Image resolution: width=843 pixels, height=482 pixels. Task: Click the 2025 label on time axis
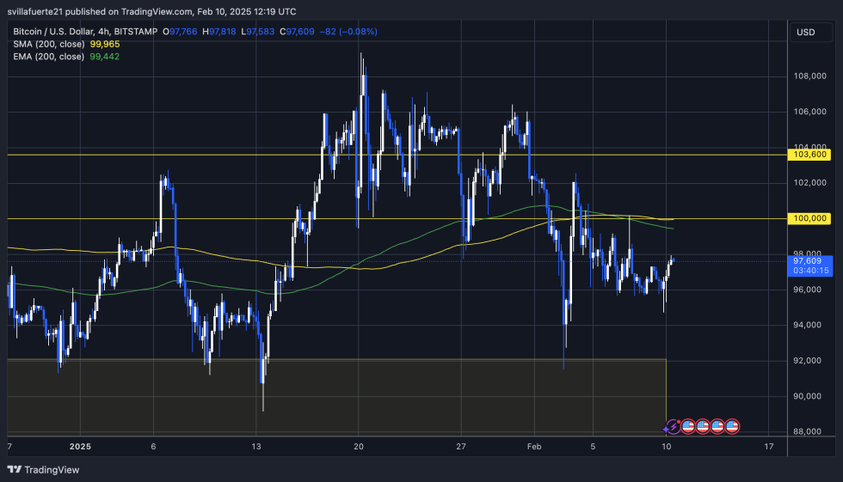click(80, 447)
